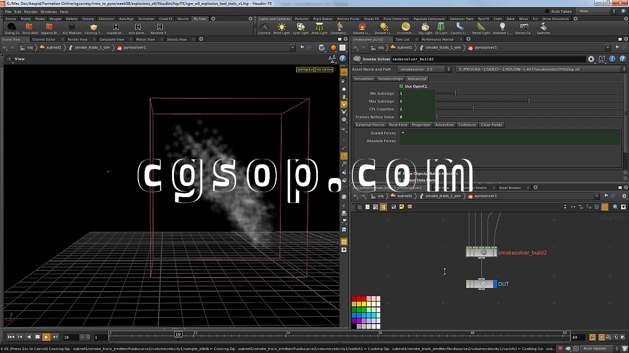The width and height of the screenshot is (629, 353).
Task: Jump to the first frame
Action: coord(11,337)
